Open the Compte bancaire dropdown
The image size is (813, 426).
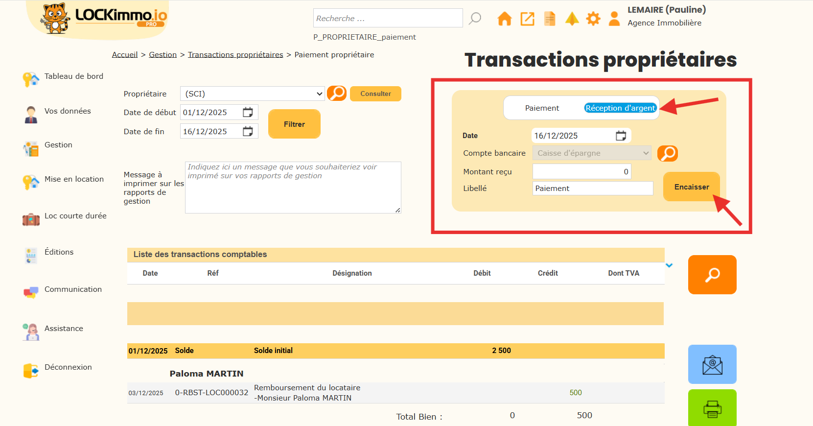tap(592, 153)
